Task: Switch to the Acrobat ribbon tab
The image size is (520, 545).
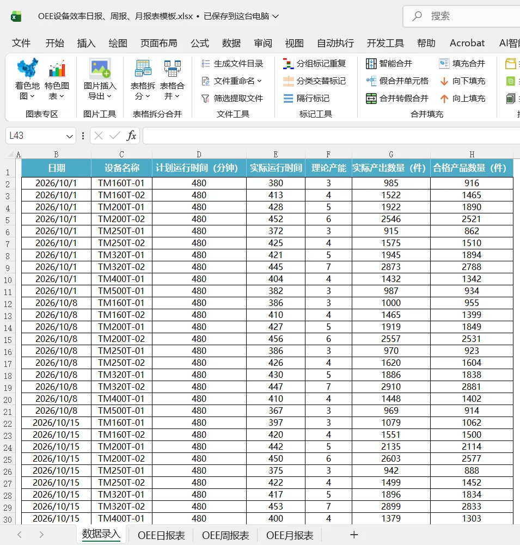Action: tap(467, 43)
